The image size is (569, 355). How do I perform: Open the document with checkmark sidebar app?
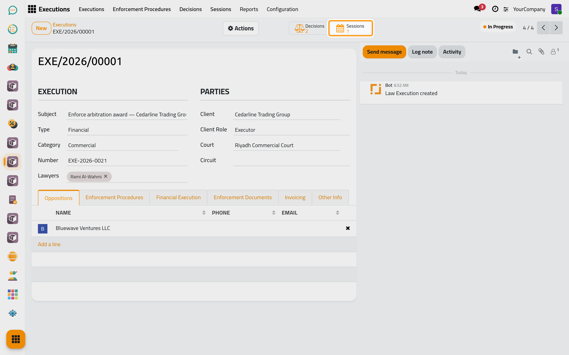click(12, 200)
